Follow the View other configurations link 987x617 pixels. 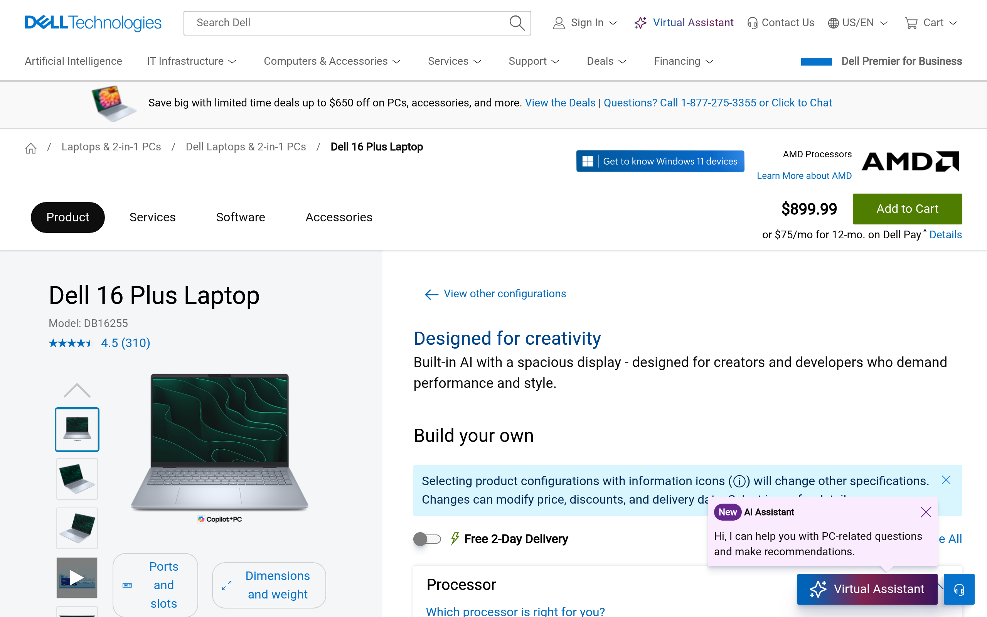click(x=505, y=294)
